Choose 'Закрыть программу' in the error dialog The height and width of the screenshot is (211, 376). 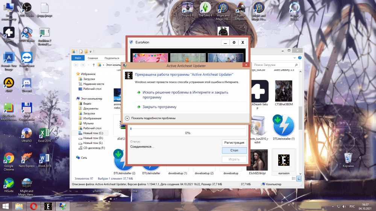click(159, 107)
